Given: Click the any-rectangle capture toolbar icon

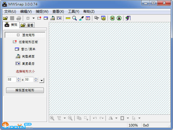Looking at the screenshot, I should pos(40,18).
